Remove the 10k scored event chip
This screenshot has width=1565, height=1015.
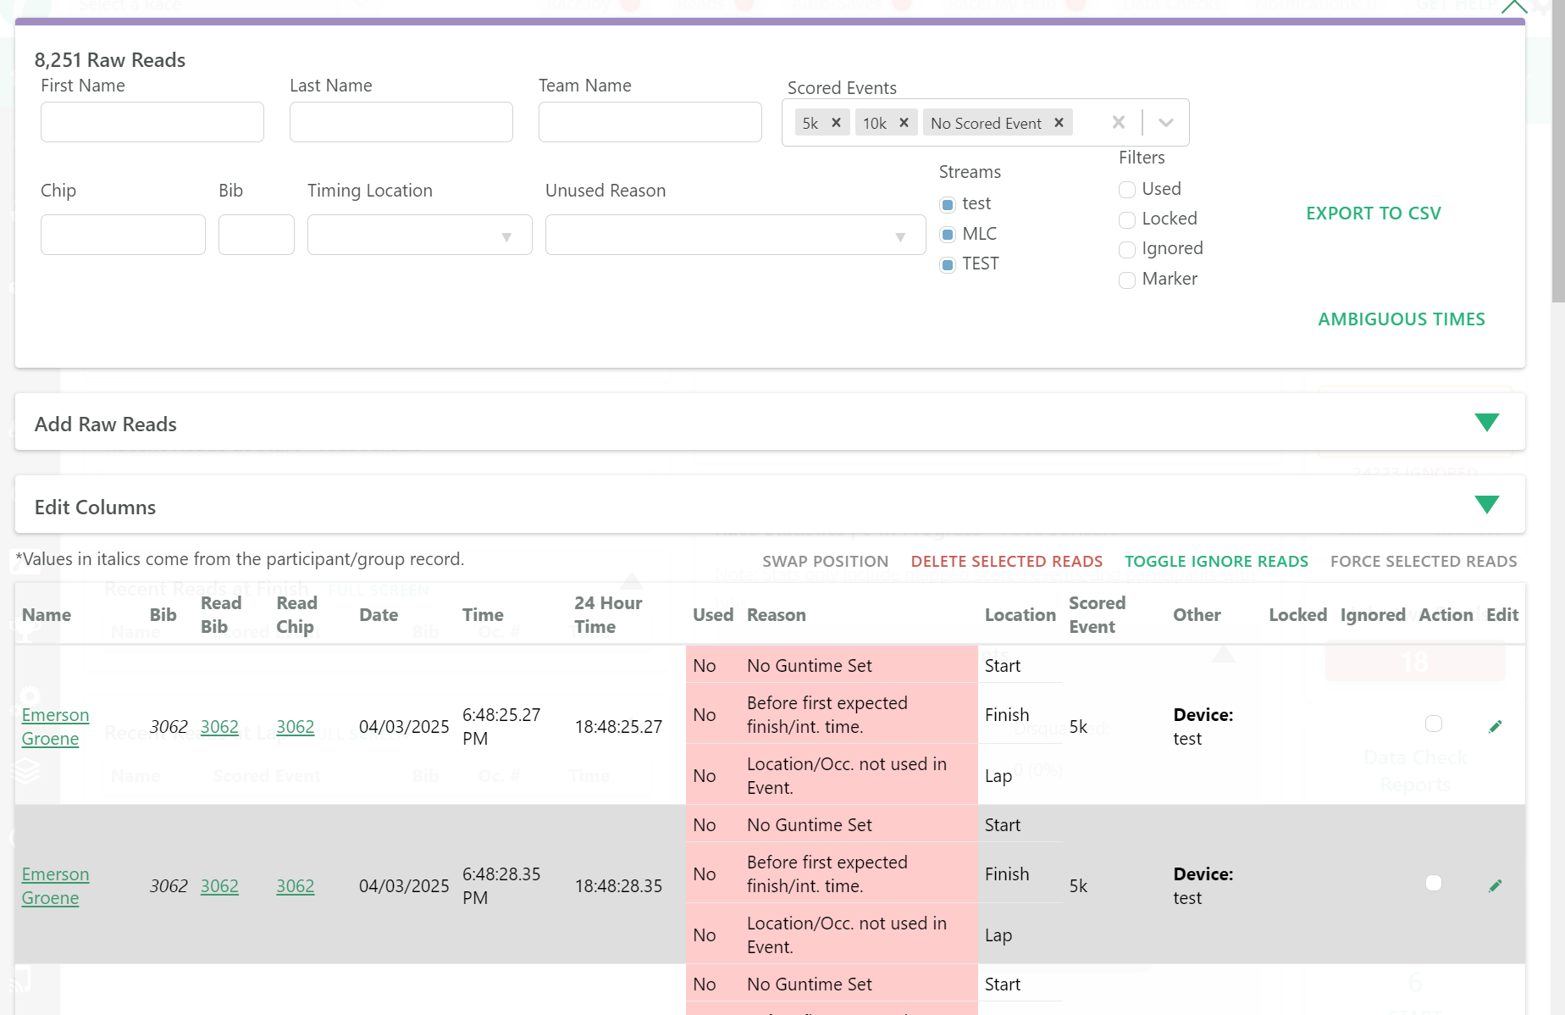[x=904, y=123]
